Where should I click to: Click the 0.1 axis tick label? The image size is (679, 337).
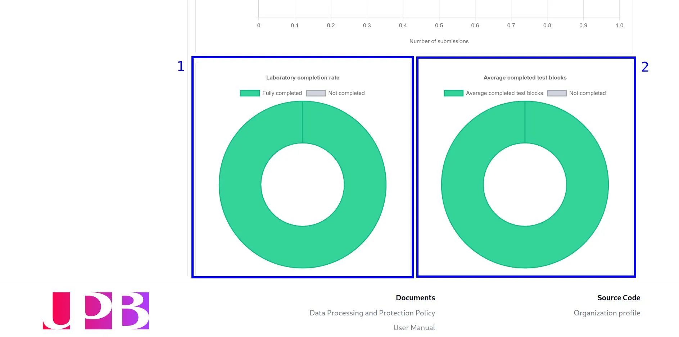tap(295, 26)
